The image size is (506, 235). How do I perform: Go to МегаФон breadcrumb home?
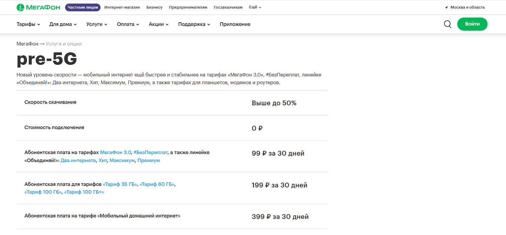click(x=27, y=44)
